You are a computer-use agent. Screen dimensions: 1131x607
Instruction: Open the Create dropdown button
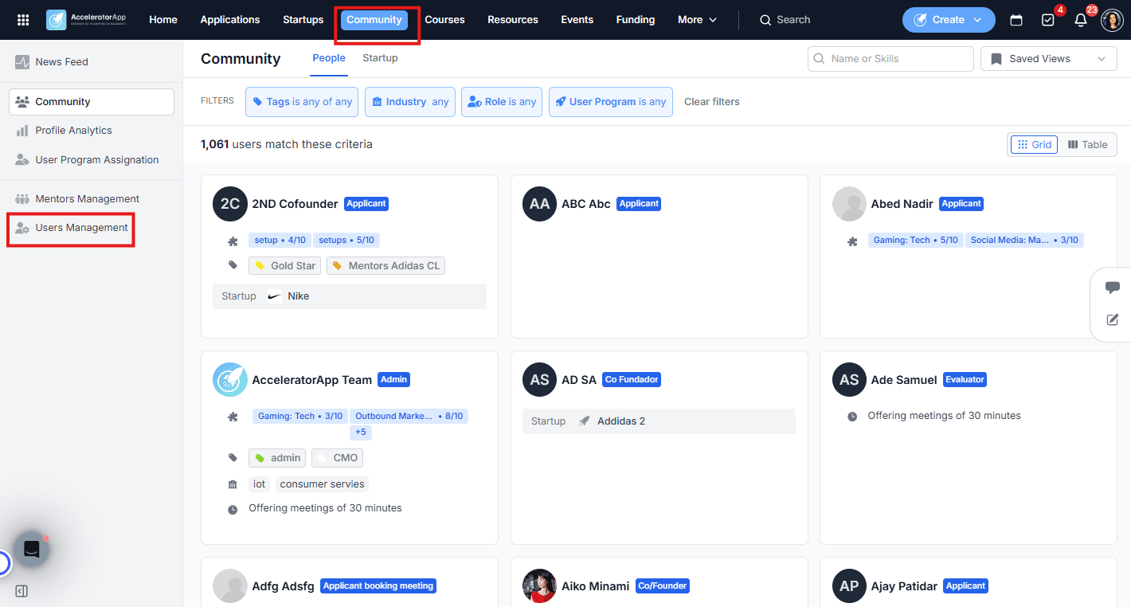949,20
